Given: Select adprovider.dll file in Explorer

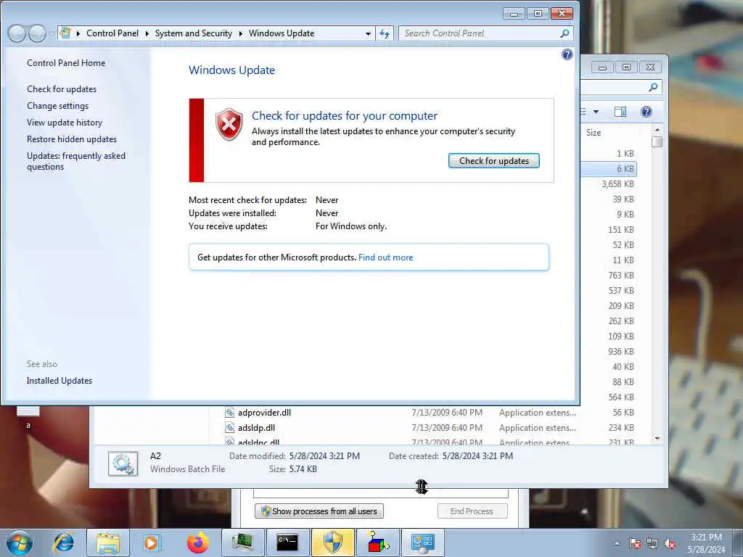Looking at the screenshot, I should 264,412.
